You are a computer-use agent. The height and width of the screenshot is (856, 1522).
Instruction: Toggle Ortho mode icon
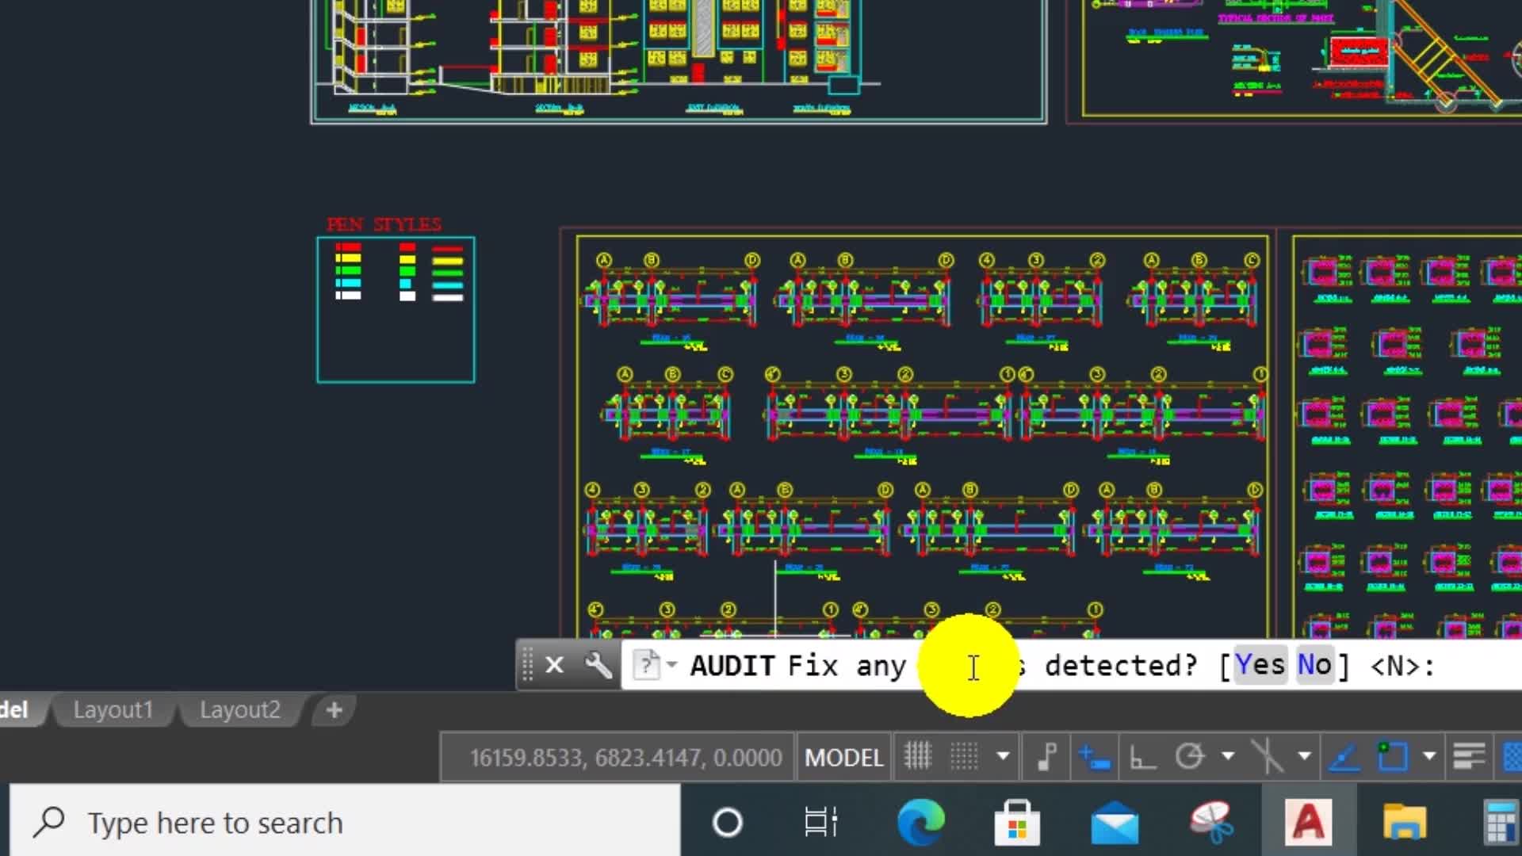coord(1141,757)
